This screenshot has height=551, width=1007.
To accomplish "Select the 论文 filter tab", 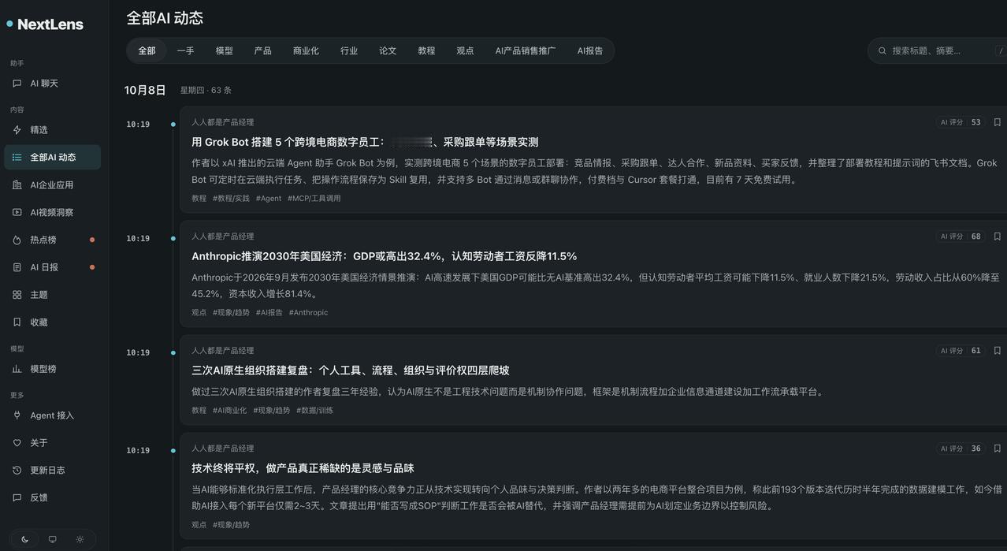I will click(x=388, y=50).
